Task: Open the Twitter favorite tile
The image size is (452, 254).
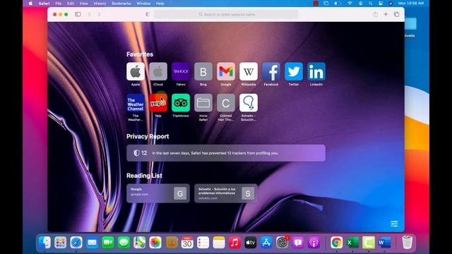Action: pyautogui.click(x=294, y=71)
